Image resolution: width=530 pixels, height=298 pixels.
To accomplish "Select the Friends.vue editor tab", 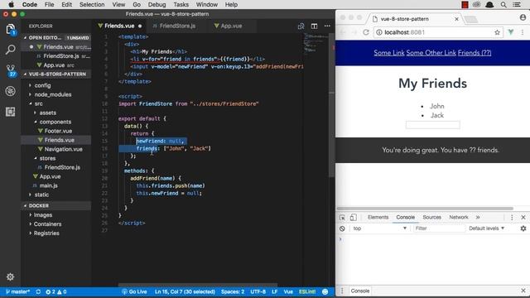I will [119, 26].
